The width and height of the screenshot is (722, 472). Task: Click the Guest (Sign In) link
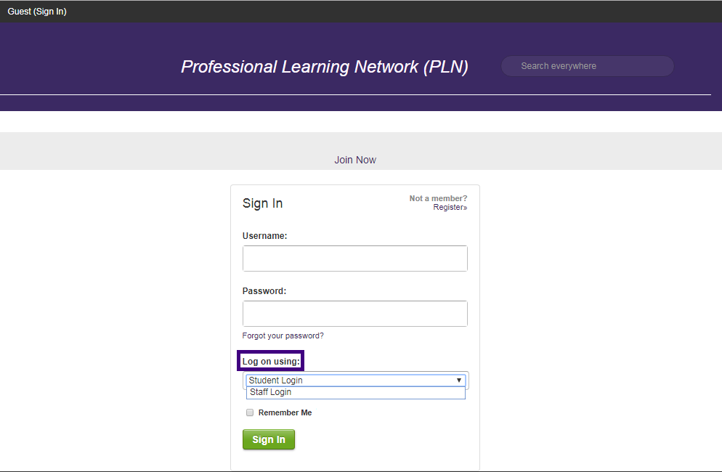(37, 12)
